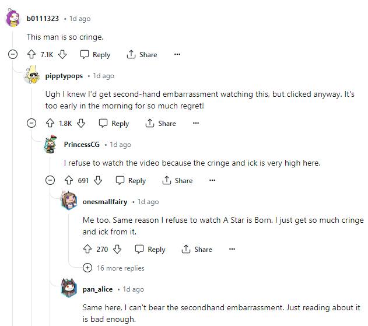The height and width of the screenshot is (326, 368).
Task: Collapse pipptypops' reply thread
Action: 31,123
